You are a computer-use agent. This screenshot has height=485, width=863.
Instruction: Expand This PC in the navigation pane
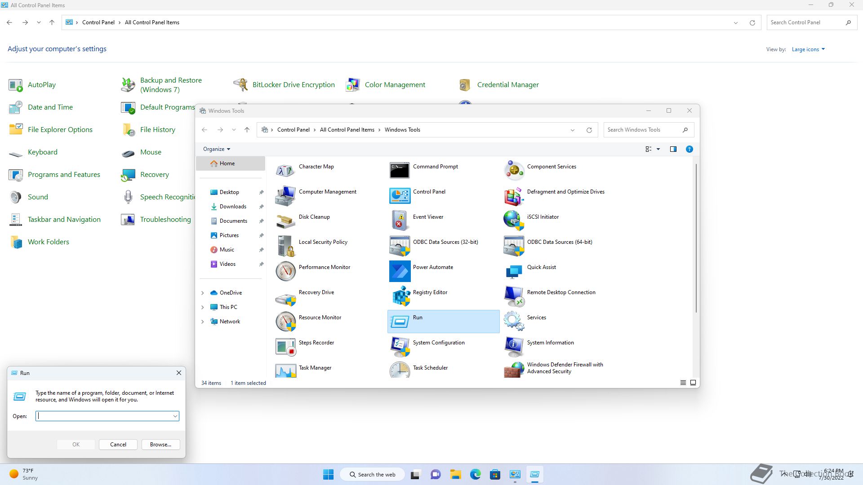[x=202, y=307]
